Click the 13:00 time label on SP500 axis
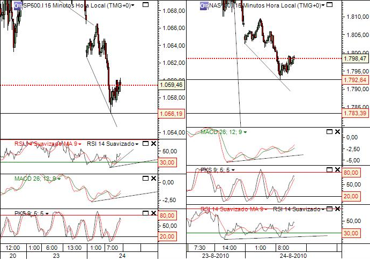The image size is (370, 260). point(75,248)
